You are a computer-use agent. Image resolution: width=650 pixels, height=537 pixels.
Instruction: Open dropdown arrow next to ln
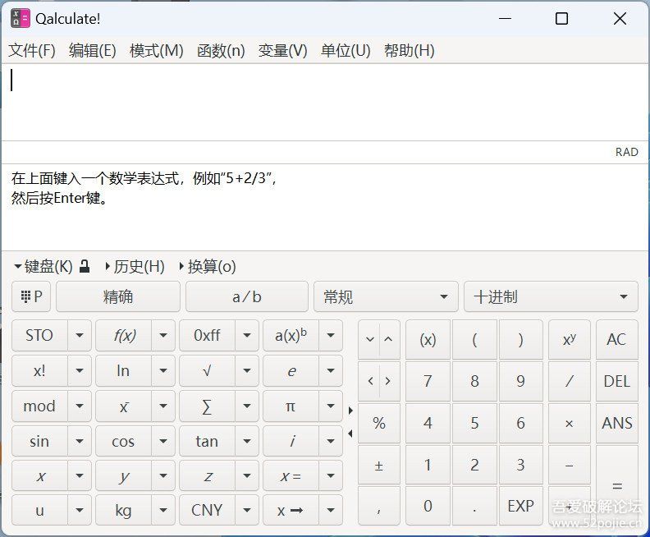pyautogui.click(x=163, y=370)
